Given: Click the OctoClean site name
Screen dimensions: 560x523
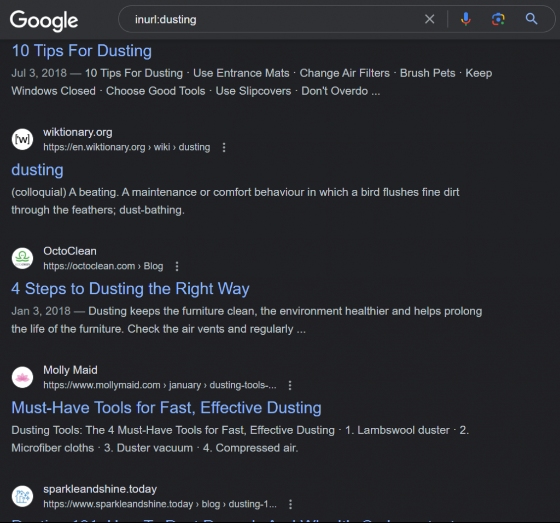Looking at the screenshot, I should pyautogui.click(x=70, y=251).
